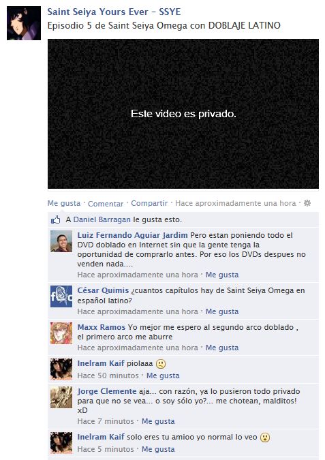
Task: Open the post options gear icon
Action: pyautogui.click(x=307, y=203)
